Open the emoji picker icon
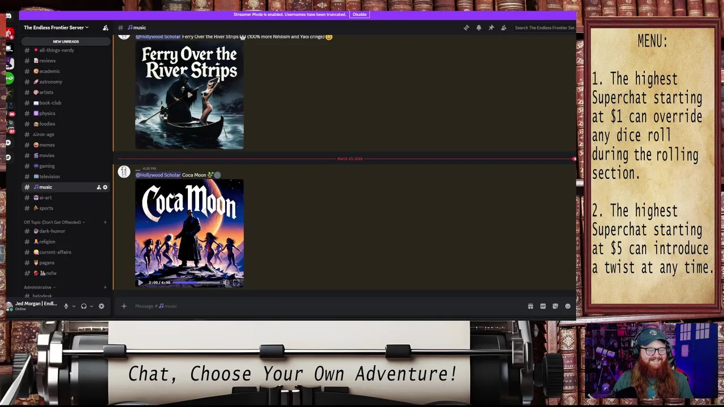 [568, 306]
